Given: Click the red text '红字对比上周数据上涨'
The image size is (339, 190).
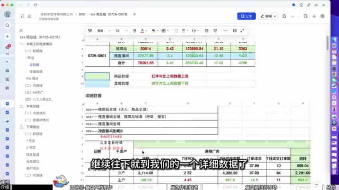Looking at the screenshot, I should [170, 76].
